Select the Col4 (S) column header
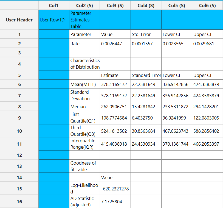Viewport: 223px width, 208px height. pyautogui.click(x=146, y=5)
